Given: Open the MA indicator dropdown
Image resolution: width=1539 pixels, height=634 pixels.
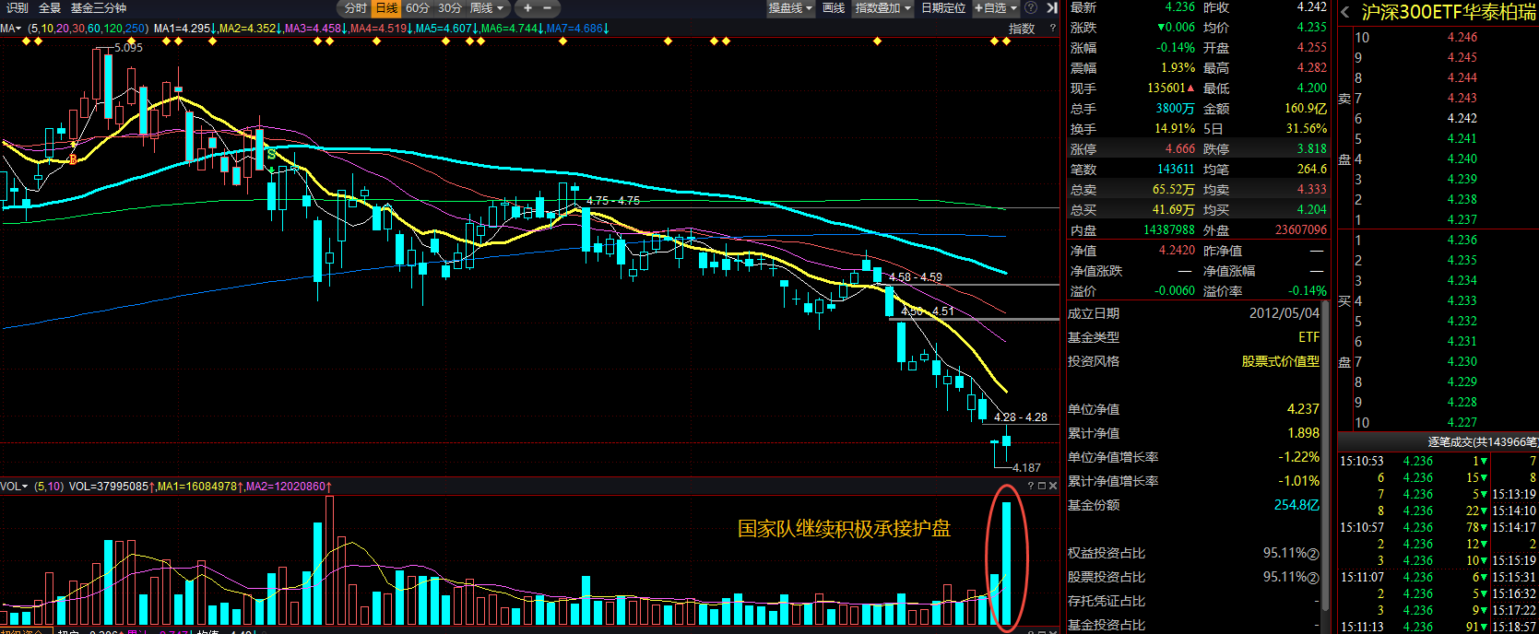Looking at the screenshot, I should click(10, 29).
